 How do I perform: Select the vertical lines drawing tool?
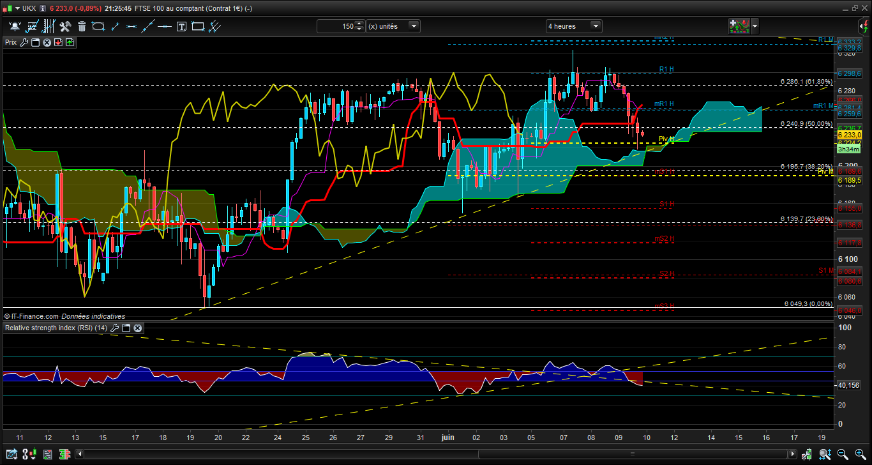(x=49, y=26)
